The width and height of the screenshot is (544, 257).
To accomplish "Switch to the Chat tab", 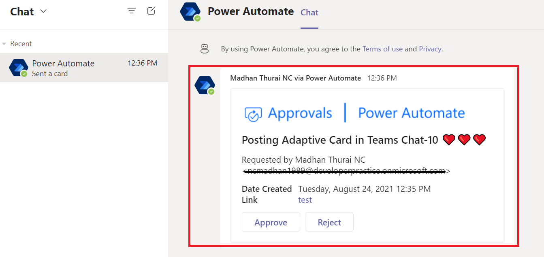I will pos(309,13).
